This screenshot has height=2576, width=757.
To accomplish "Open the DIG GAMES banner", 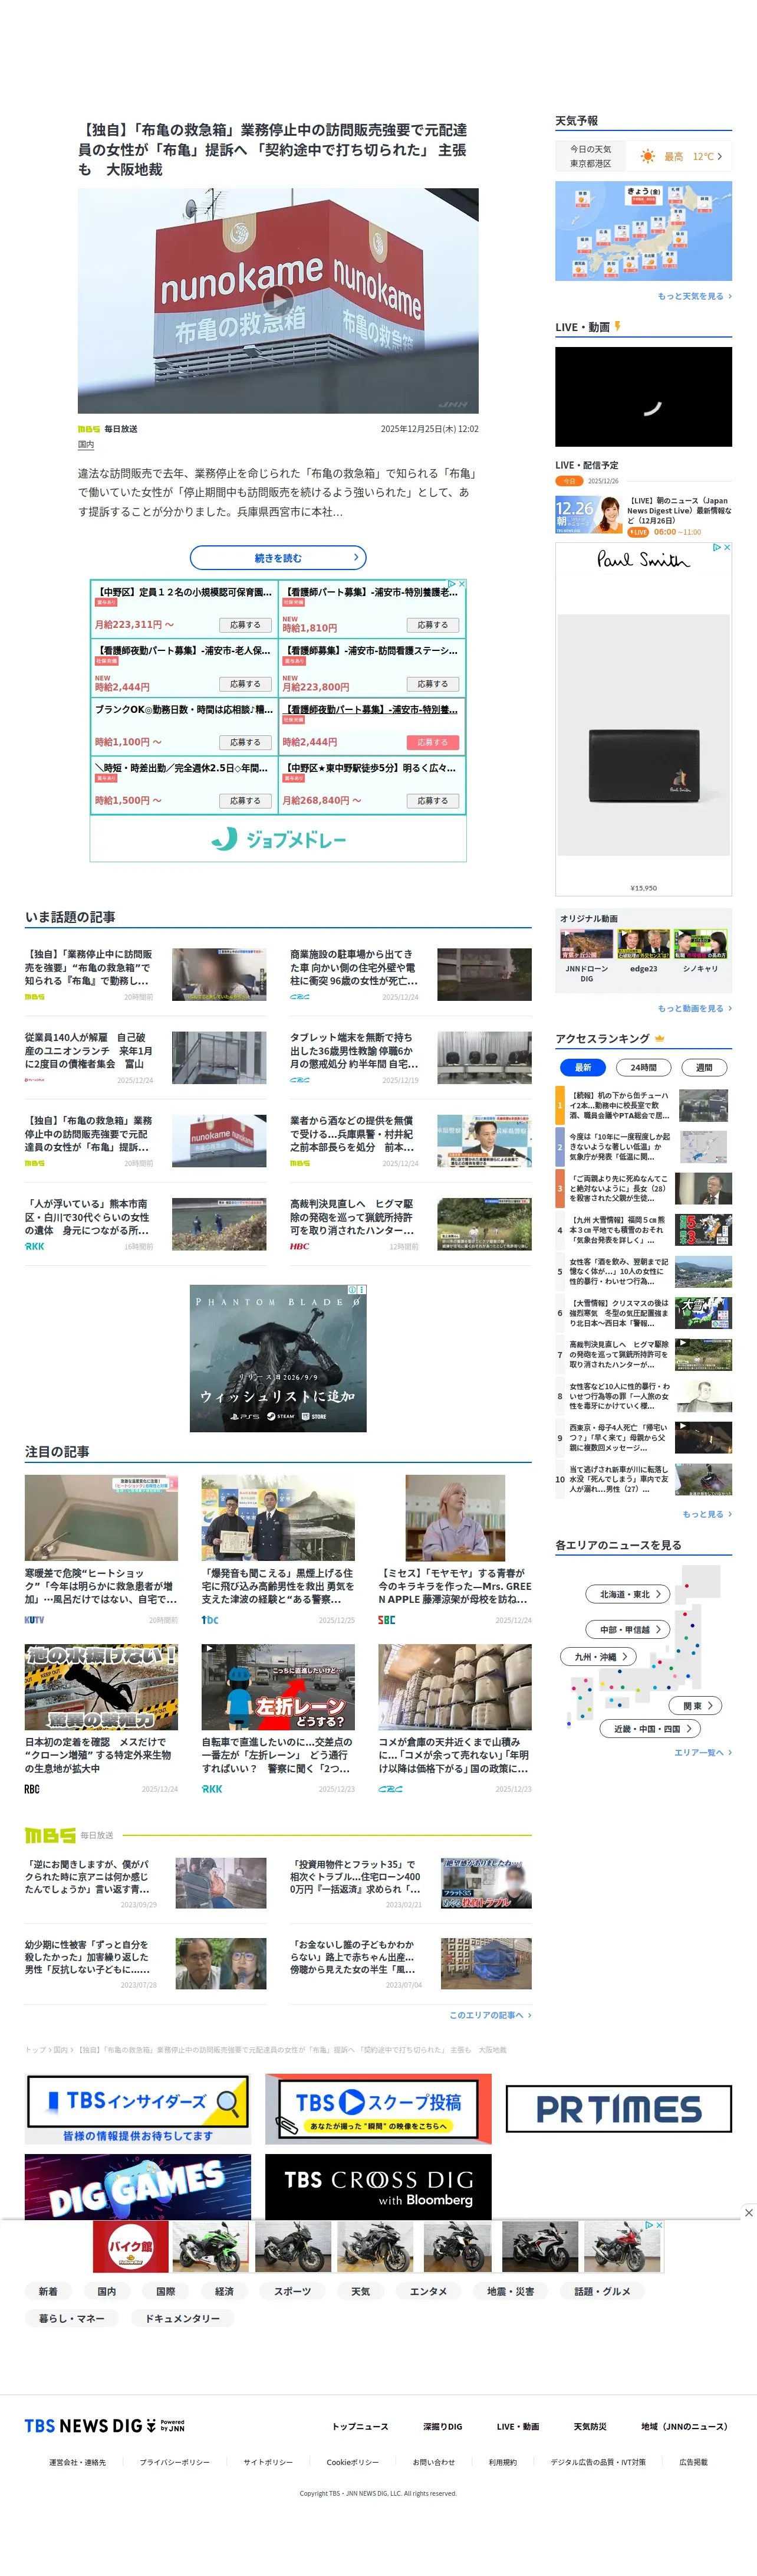I will click(x=138, y=2186).
